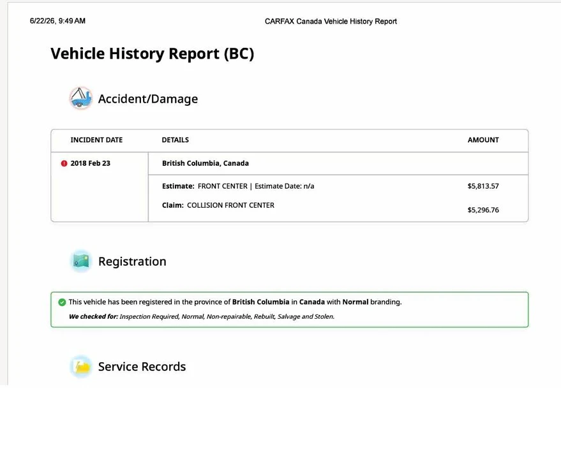Image resolution: width=561 pixels, height=459 pixels.
Task: Click the print timestamp 6/22/26, 9:49 AM
Action: pyautogui.click(x=57, y=21)
